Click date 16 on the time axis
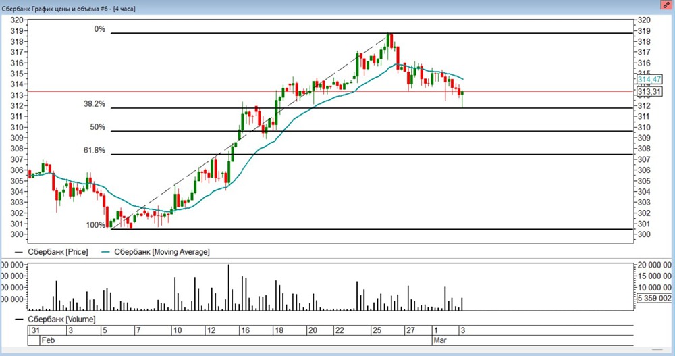 (x=245, y=330)
